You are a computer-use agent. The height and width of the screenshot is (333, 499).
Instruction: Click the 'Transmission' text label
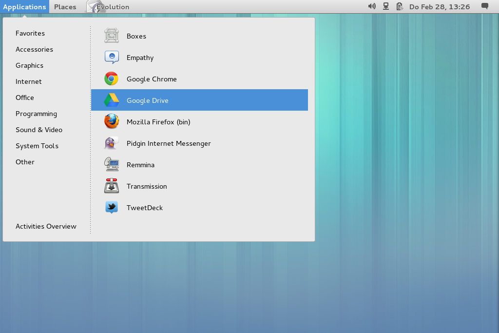point(147,186)
